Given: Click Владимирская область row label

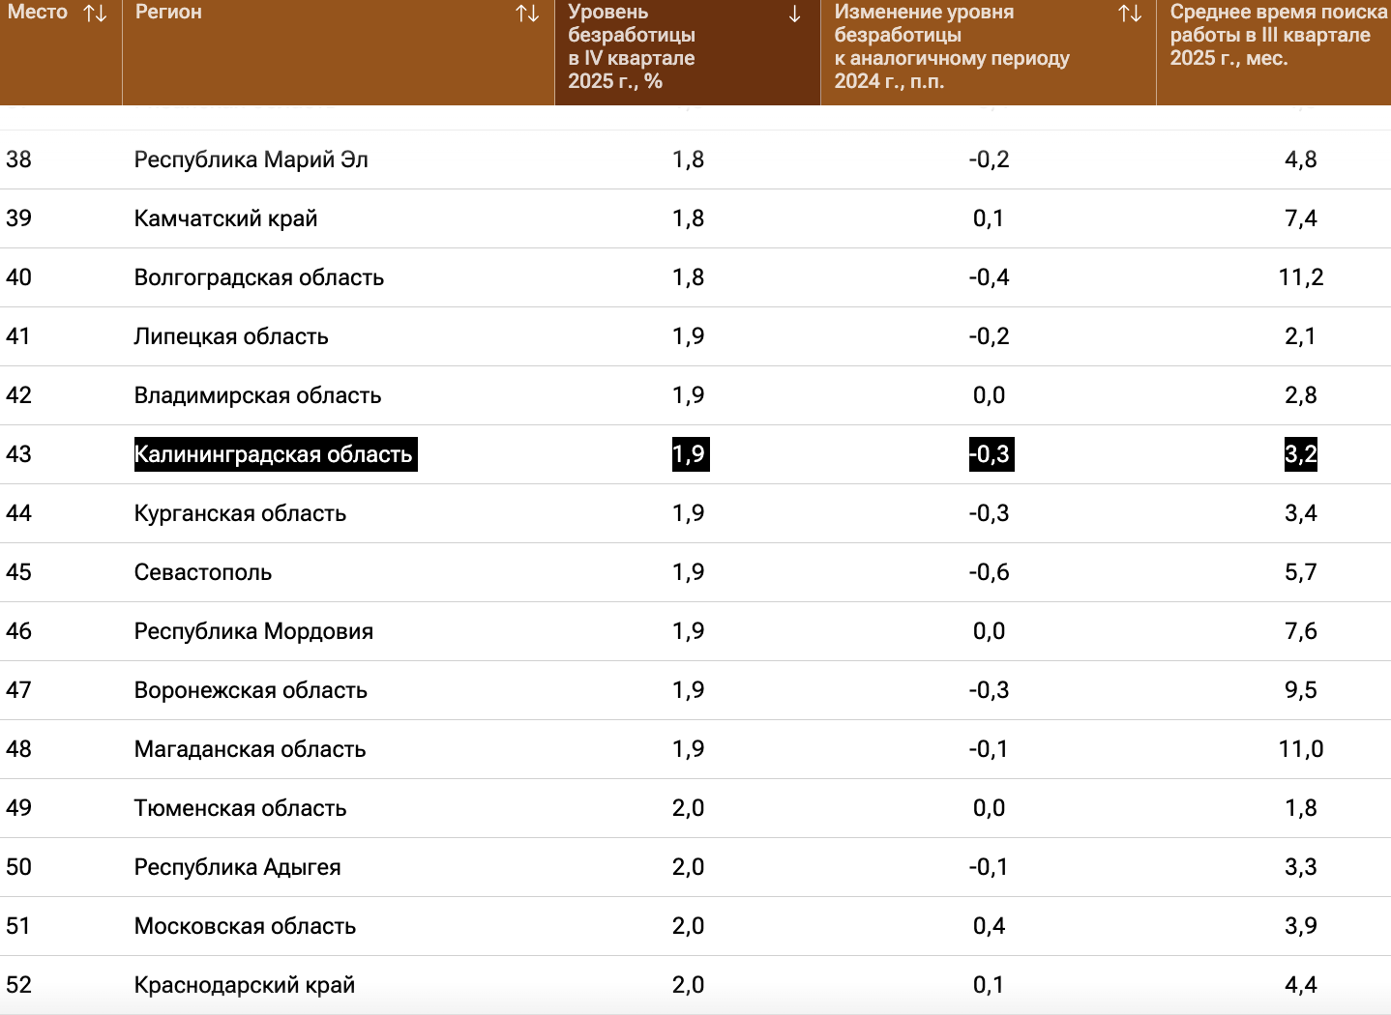Looking at the screenshot, I should tap(257, 395).
